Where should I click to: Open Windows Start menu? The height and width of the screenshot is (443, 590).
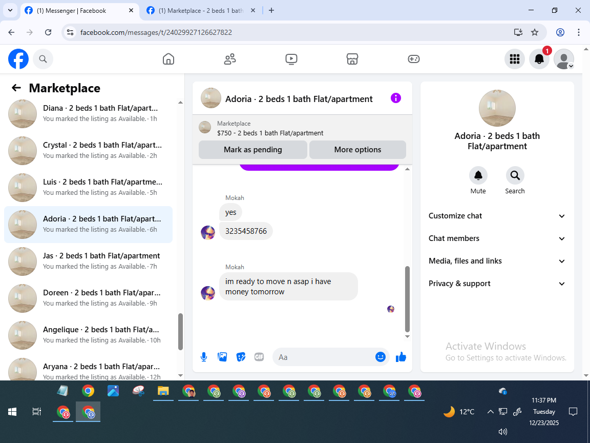[x=12, y=412]
